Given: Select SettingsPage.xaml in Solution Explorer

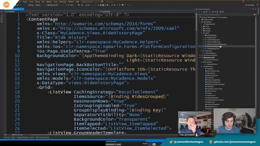Looking at the screenshot, I should click(213, 49).
